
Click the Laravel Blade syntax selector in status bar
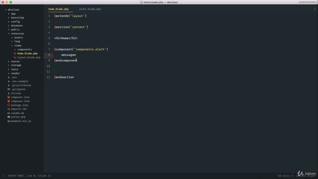click(306, 176)
